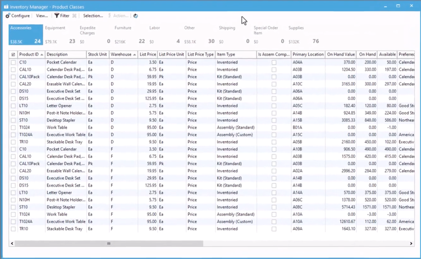Click the List Price column header

[x=147, y=54]
